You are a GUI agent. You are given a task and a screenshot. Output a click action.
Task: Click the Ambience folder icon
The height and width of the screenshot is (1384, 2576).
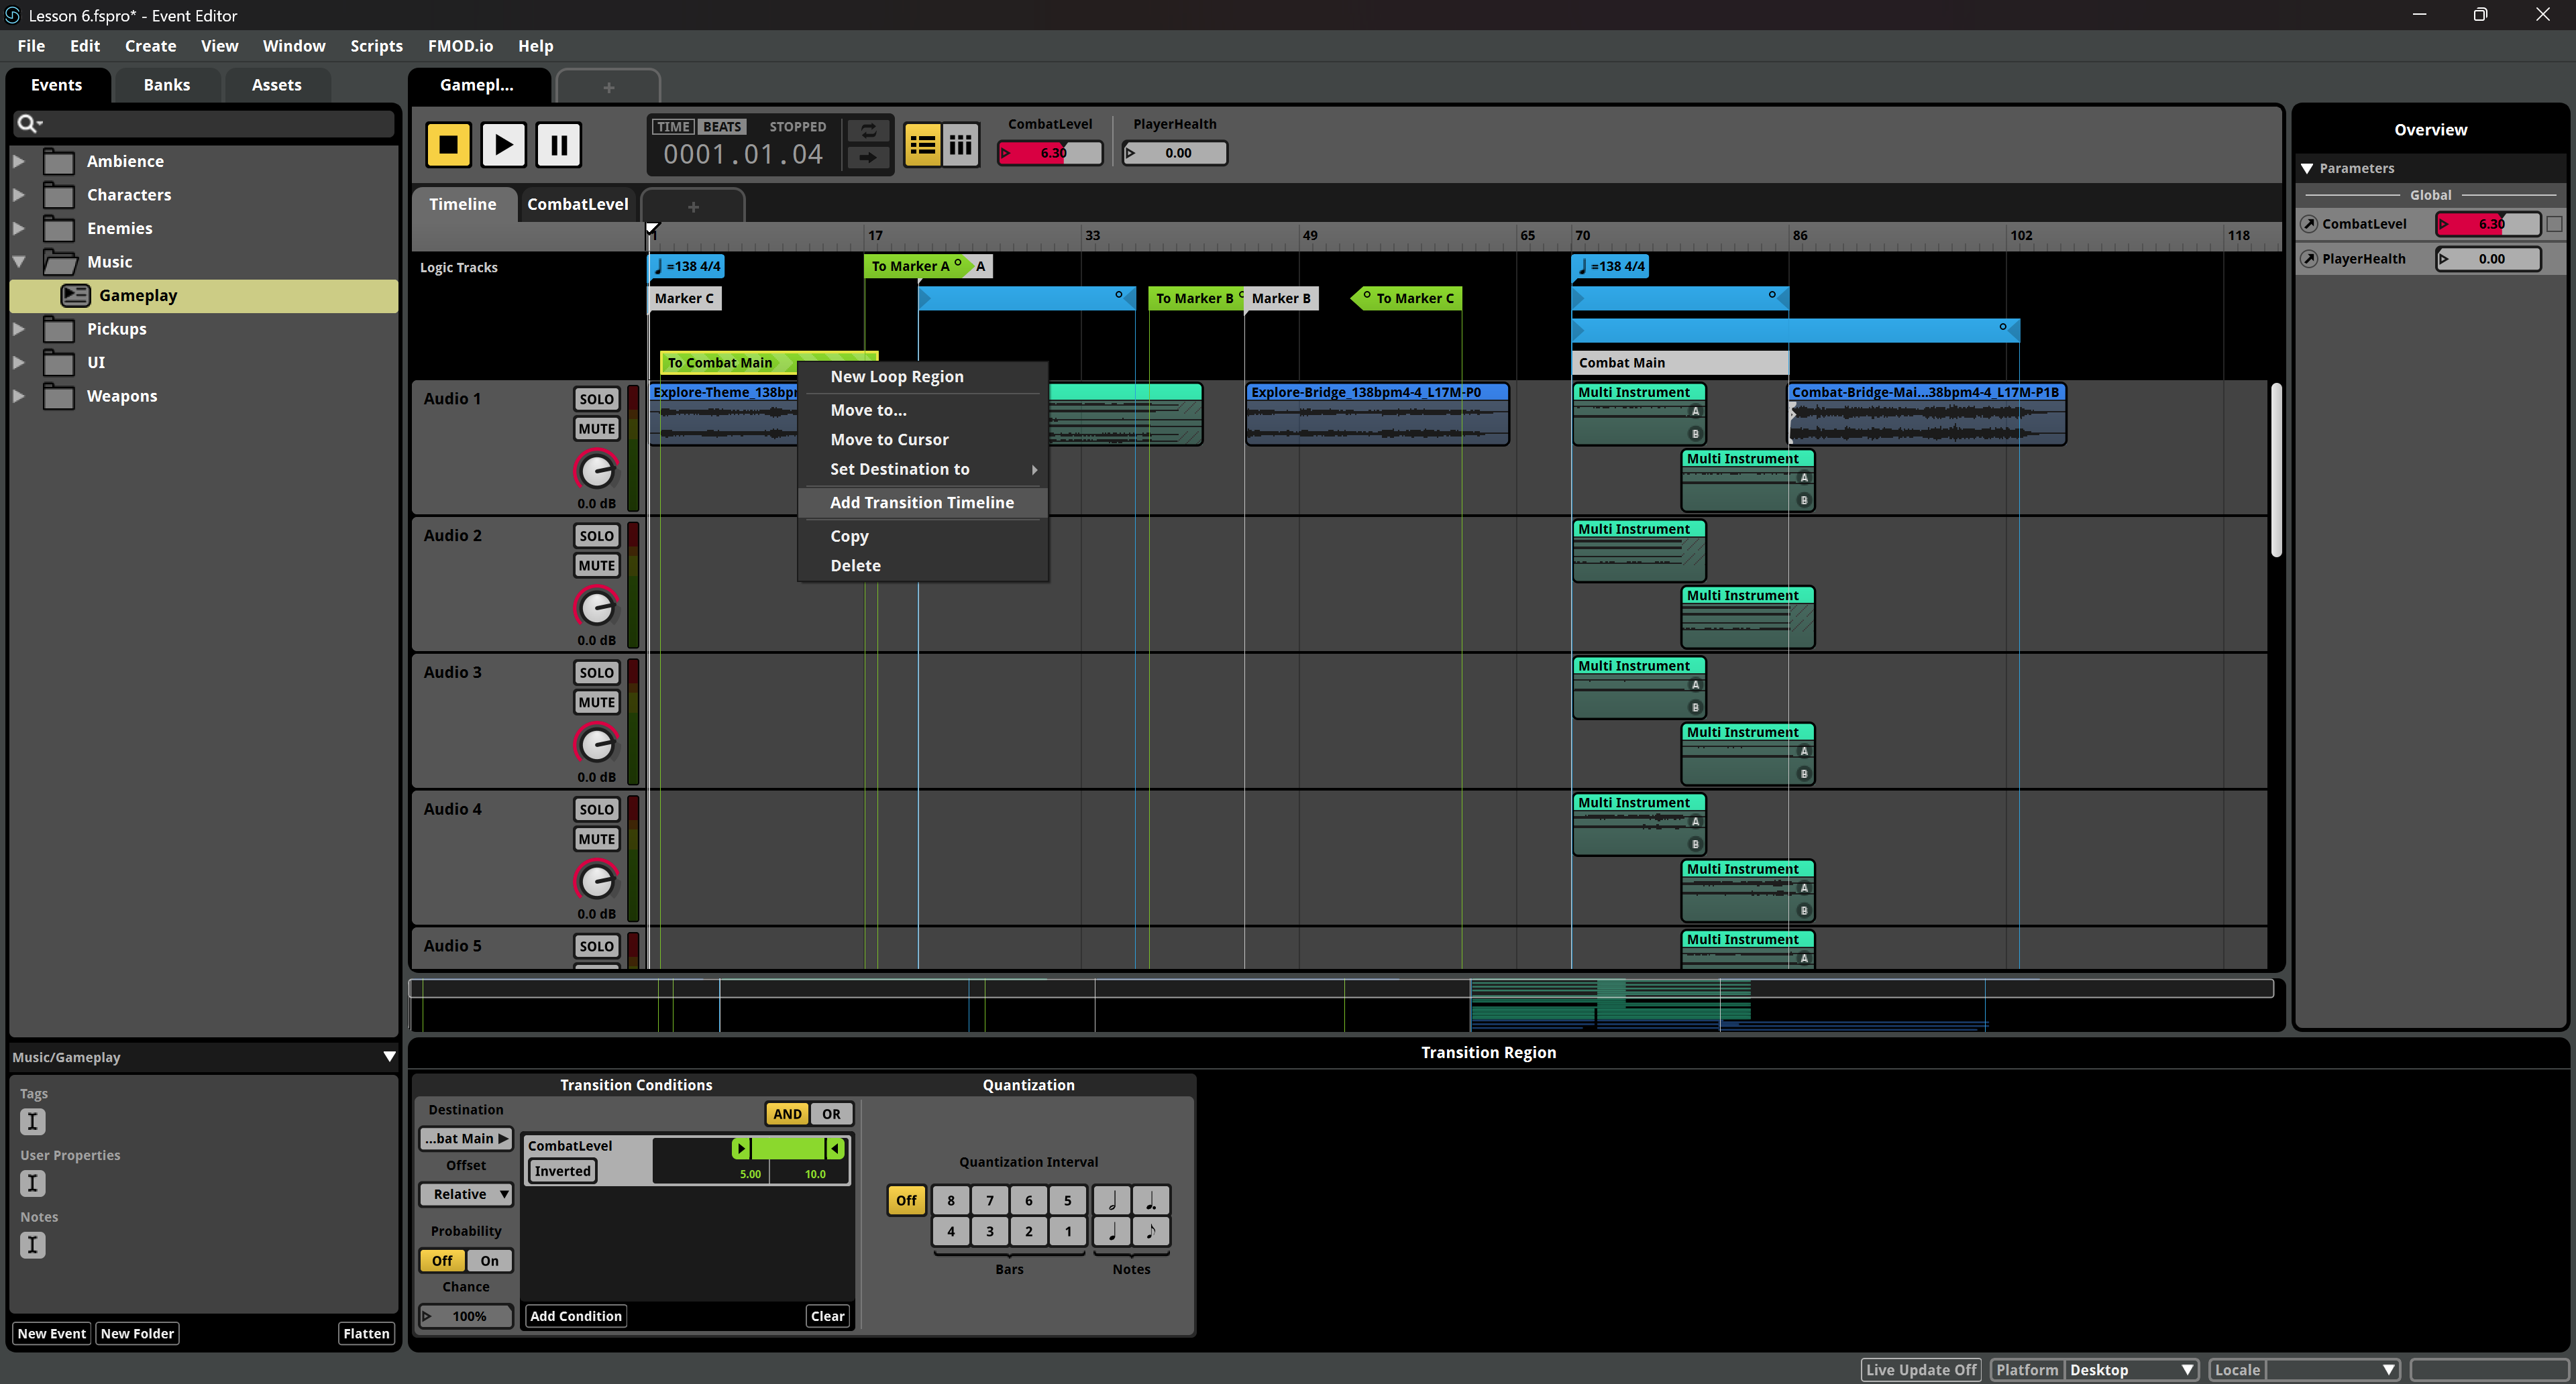tap(59, 161)
